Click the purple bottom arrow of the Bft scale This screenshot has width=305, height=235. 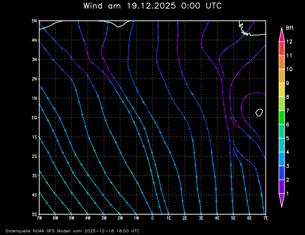coord(282,200)
